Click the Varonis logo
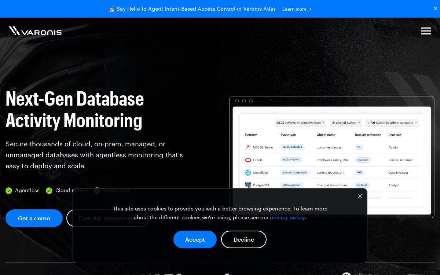Image resolution: width=440 pixels, height=275 pixels. pos(35,31)
